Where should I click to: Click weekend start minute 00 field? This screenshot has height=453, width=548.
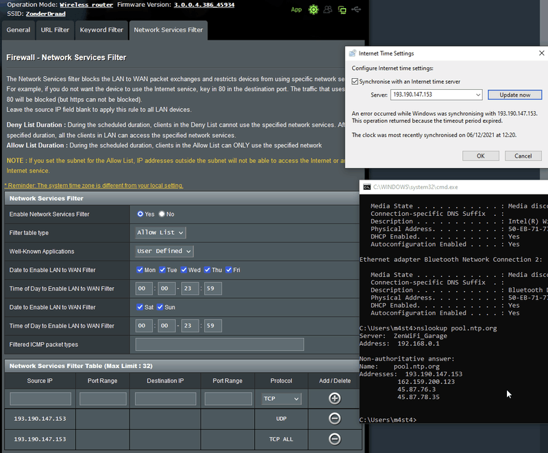coord(166,326)
